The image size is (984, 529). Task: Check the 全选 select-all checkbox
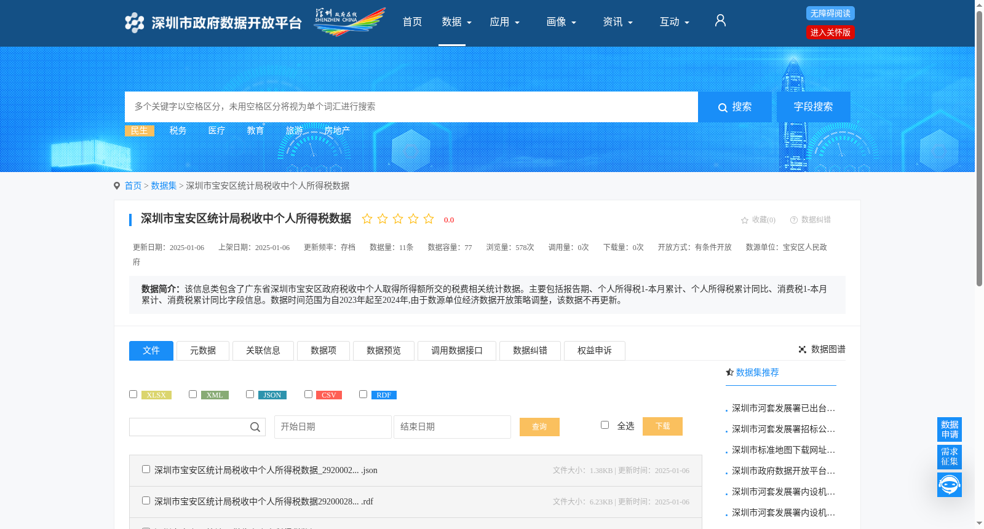(605, 425)
